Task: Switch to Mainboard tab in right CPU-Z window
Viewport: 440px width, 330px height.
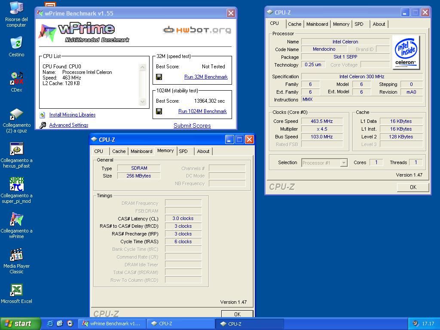Action: (x=317, y=24)
